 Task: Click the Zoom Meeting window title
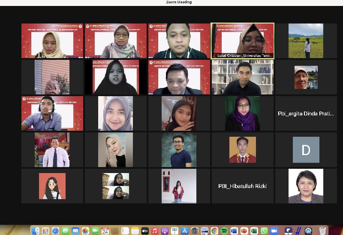[x=179, y=2]
